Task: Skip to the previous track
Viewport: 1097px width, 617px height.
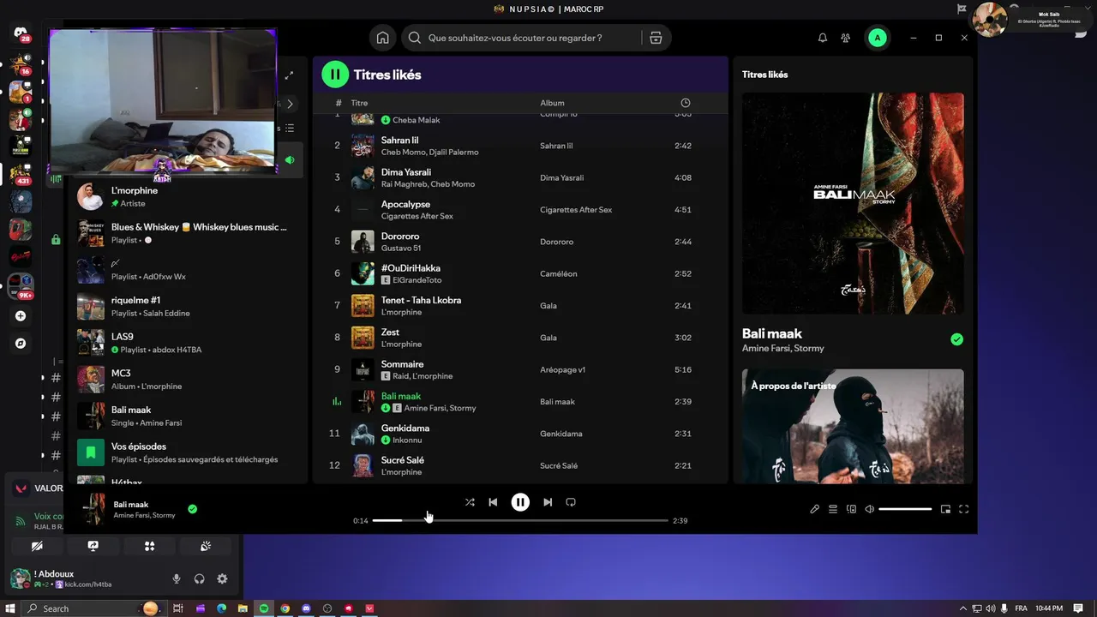Action: [x=493, y=502]
